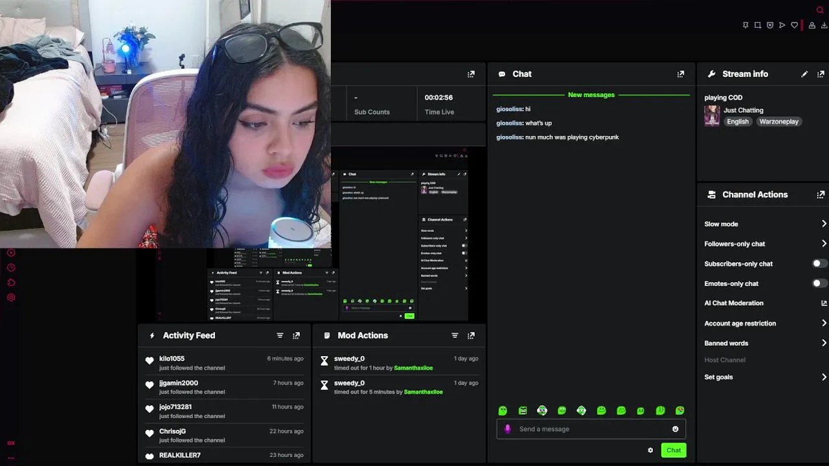Filter the Mod Actions list
Image resolution: width=829 pixels, height=466 pixels.
pyautogui.click(x=455, y=335)
